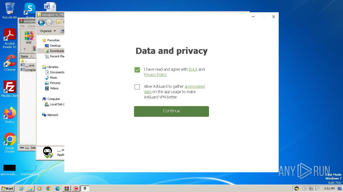Click the Show desktop button
Screen dimensions: 343x192
[340, 189]
